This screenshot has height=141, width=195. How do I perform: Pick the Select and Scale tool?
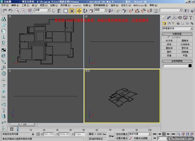tap(91, 11)
